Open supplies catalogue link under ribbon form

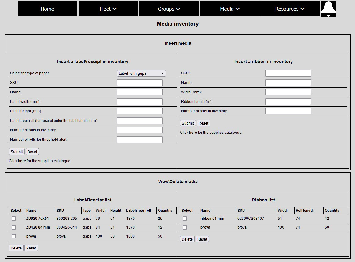193,133
